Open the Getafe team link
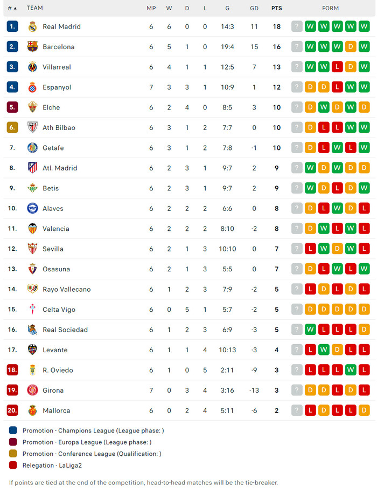 tap(53, 148)
